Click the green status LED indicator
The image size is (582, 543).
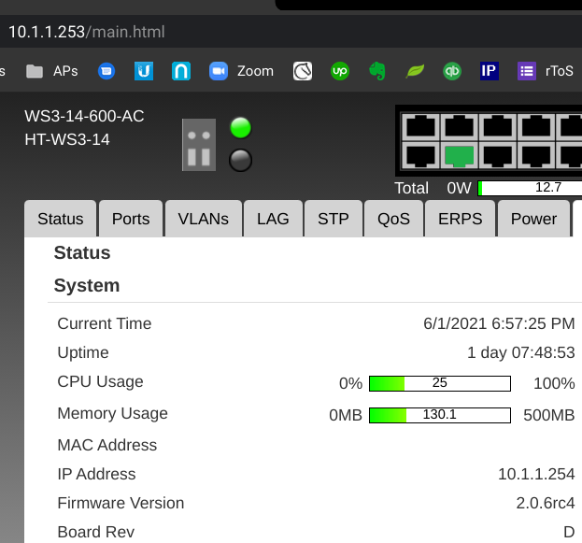241,128
